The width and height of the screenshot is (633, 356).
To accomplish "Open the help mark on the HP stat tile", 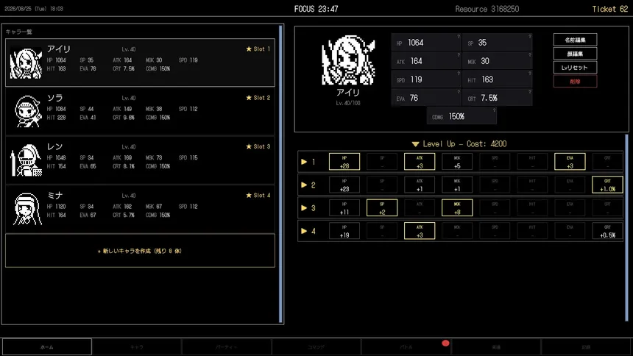I will pos(459,36).
